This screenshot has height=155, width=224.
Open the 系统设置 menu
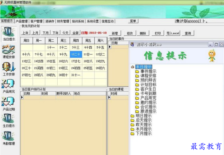click(x=93, y=21)
